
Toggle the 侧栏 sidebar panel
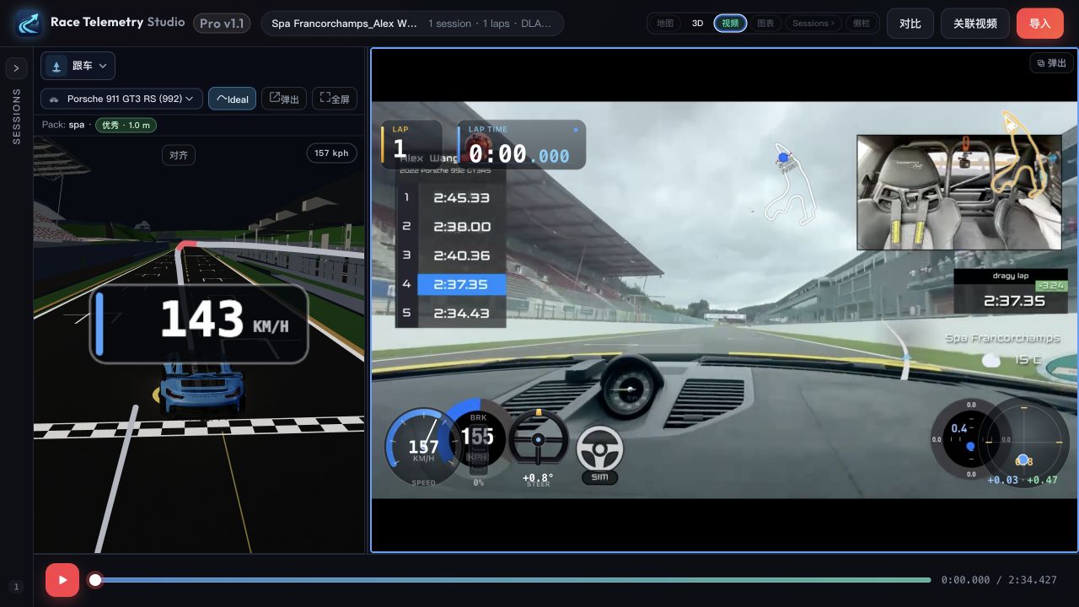(x=862, y=24)
